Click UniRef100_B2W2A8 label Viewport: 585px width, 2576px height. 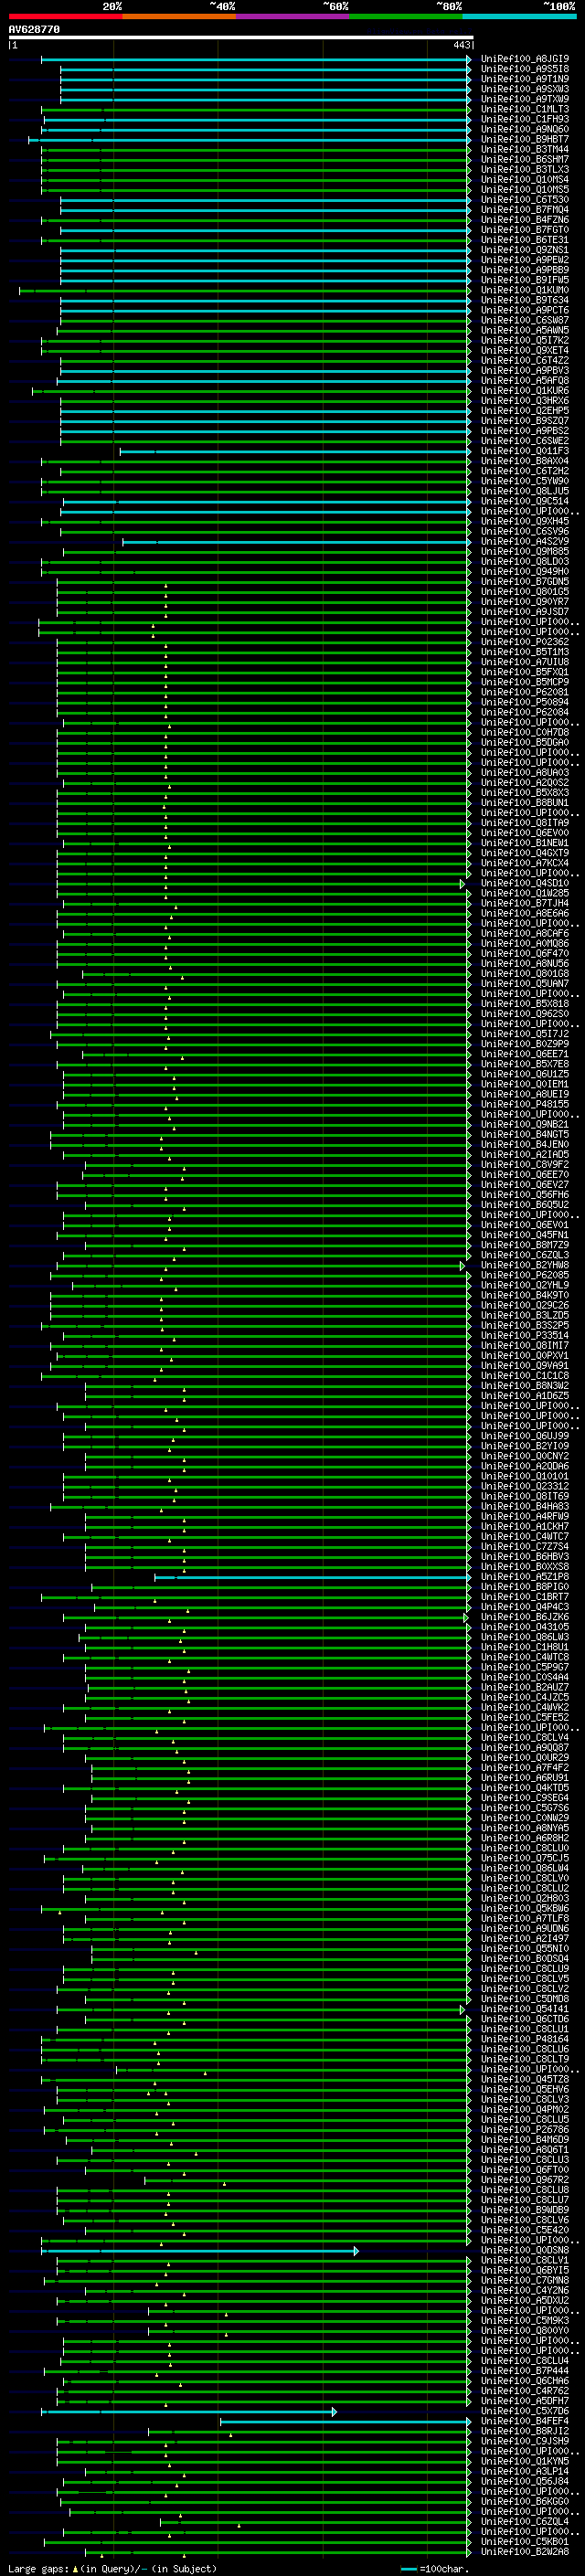525,2551
